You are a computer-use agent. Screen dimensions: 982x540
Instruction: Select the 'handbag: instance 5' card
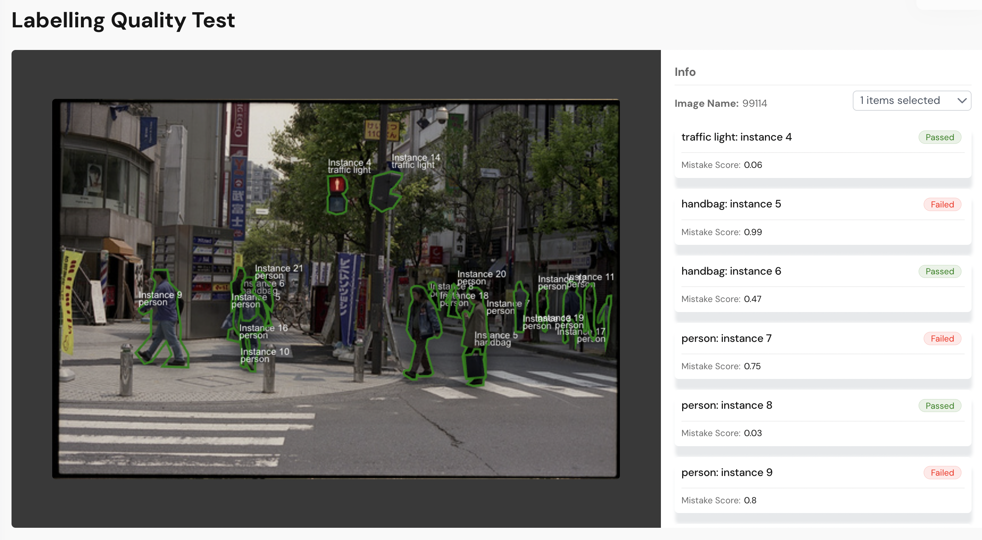coord(731,204)
